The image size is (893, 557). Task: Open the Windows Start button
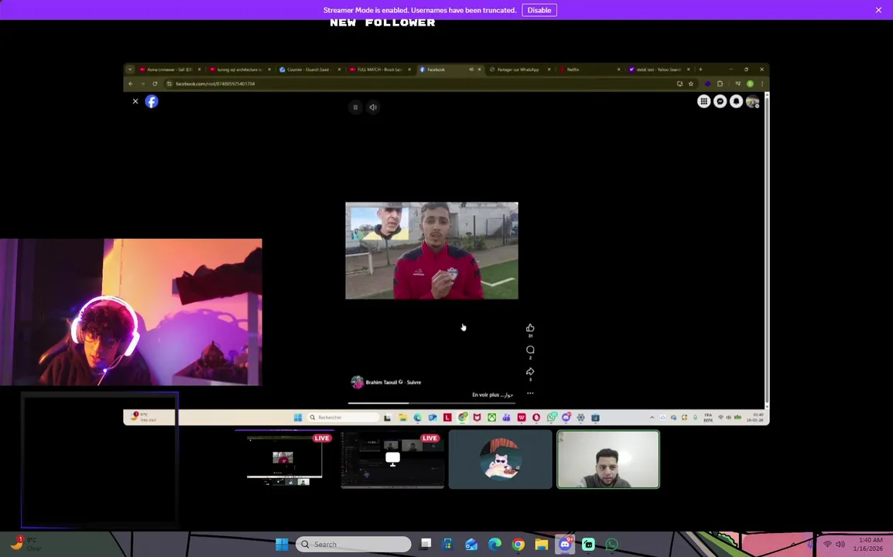pyautogui.click(x=282, y=545)
